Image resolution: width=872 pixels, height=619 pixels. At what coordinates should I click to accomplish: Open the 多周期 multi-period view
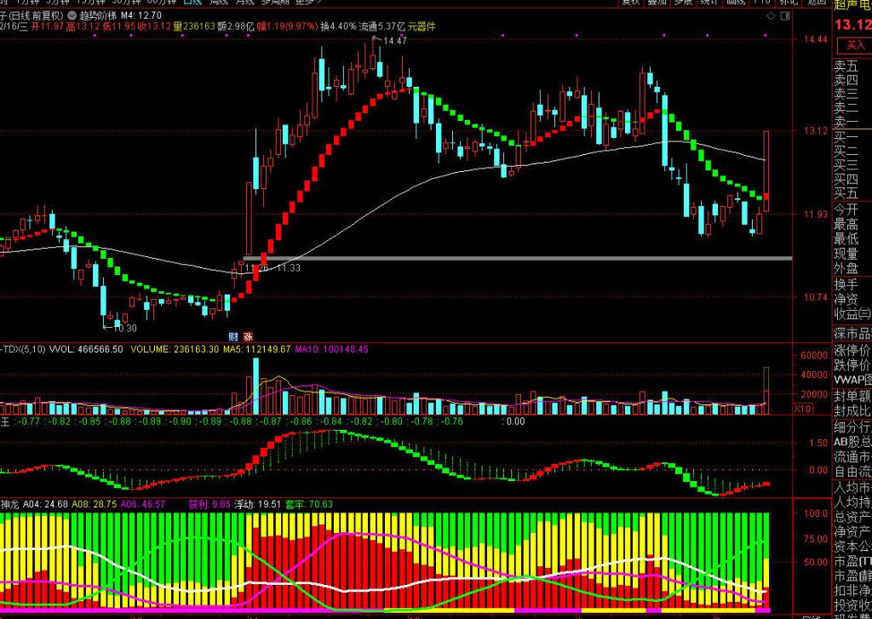coord(271,3)
